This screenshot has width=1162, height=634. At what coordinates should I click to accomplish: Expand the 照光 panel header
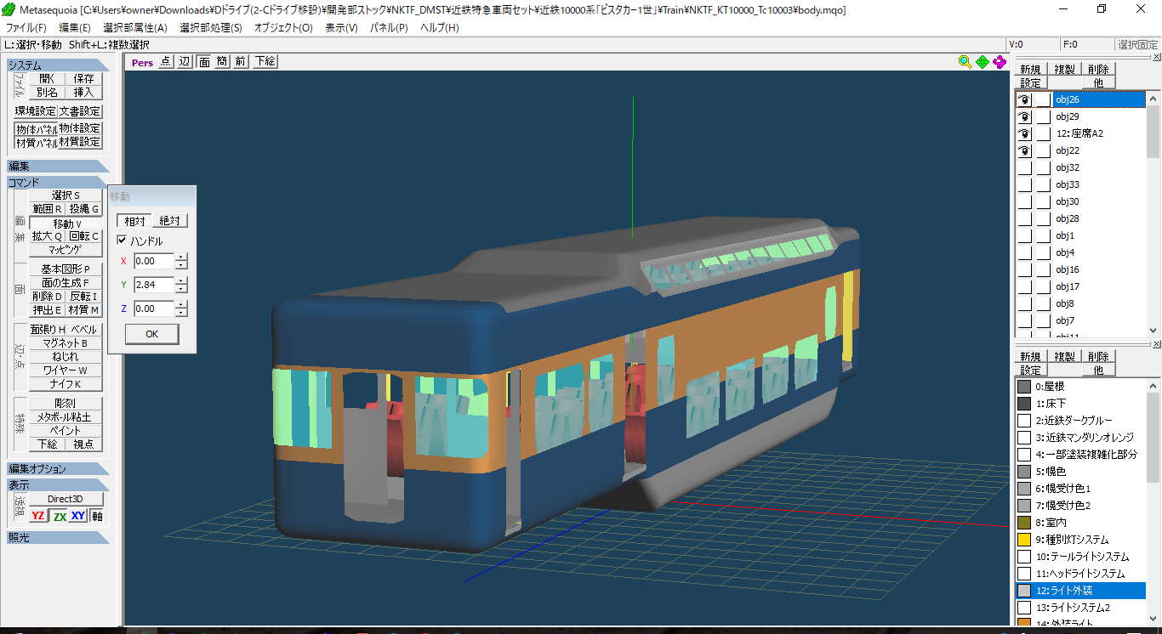click(x=58, y=537)
